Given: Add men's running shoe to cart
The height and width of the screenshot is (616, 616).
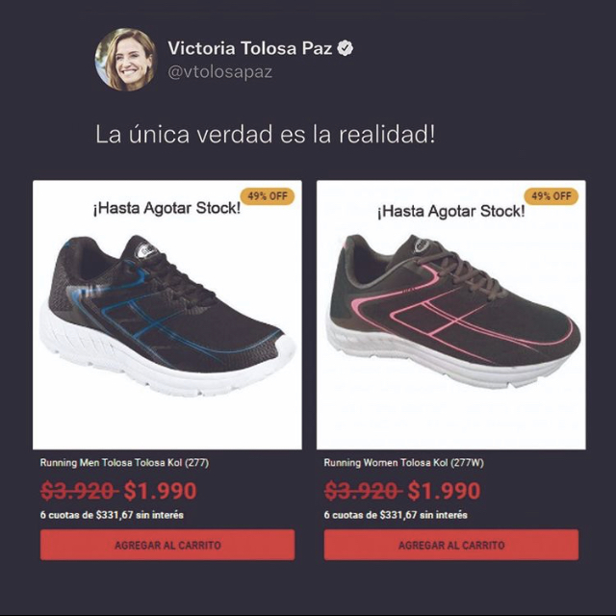Looking at the screenshot, I should point(167,545).
